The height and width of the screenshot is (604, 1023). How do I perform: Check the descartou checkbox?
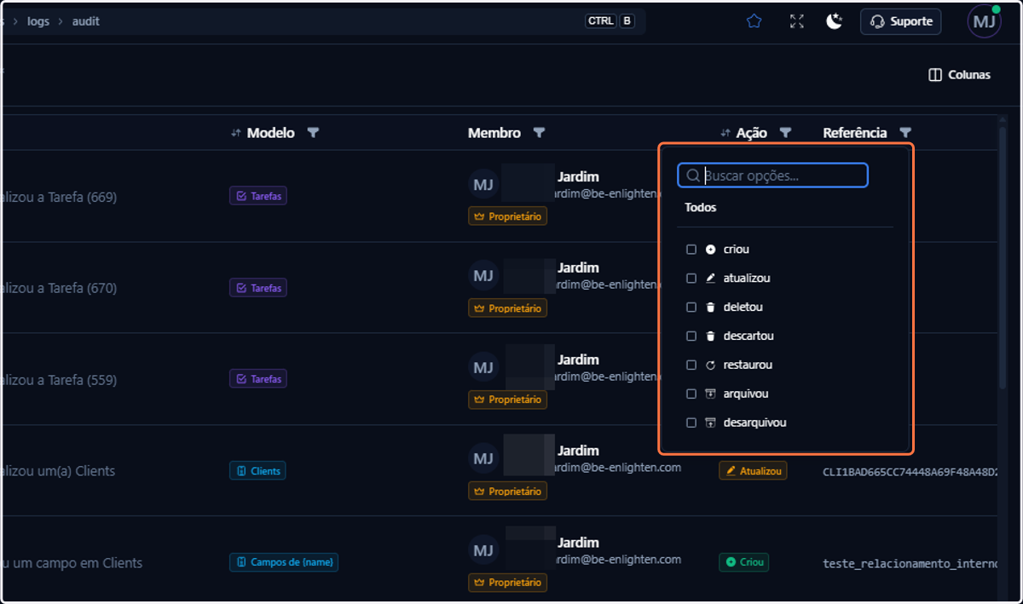tap(691, 337)
